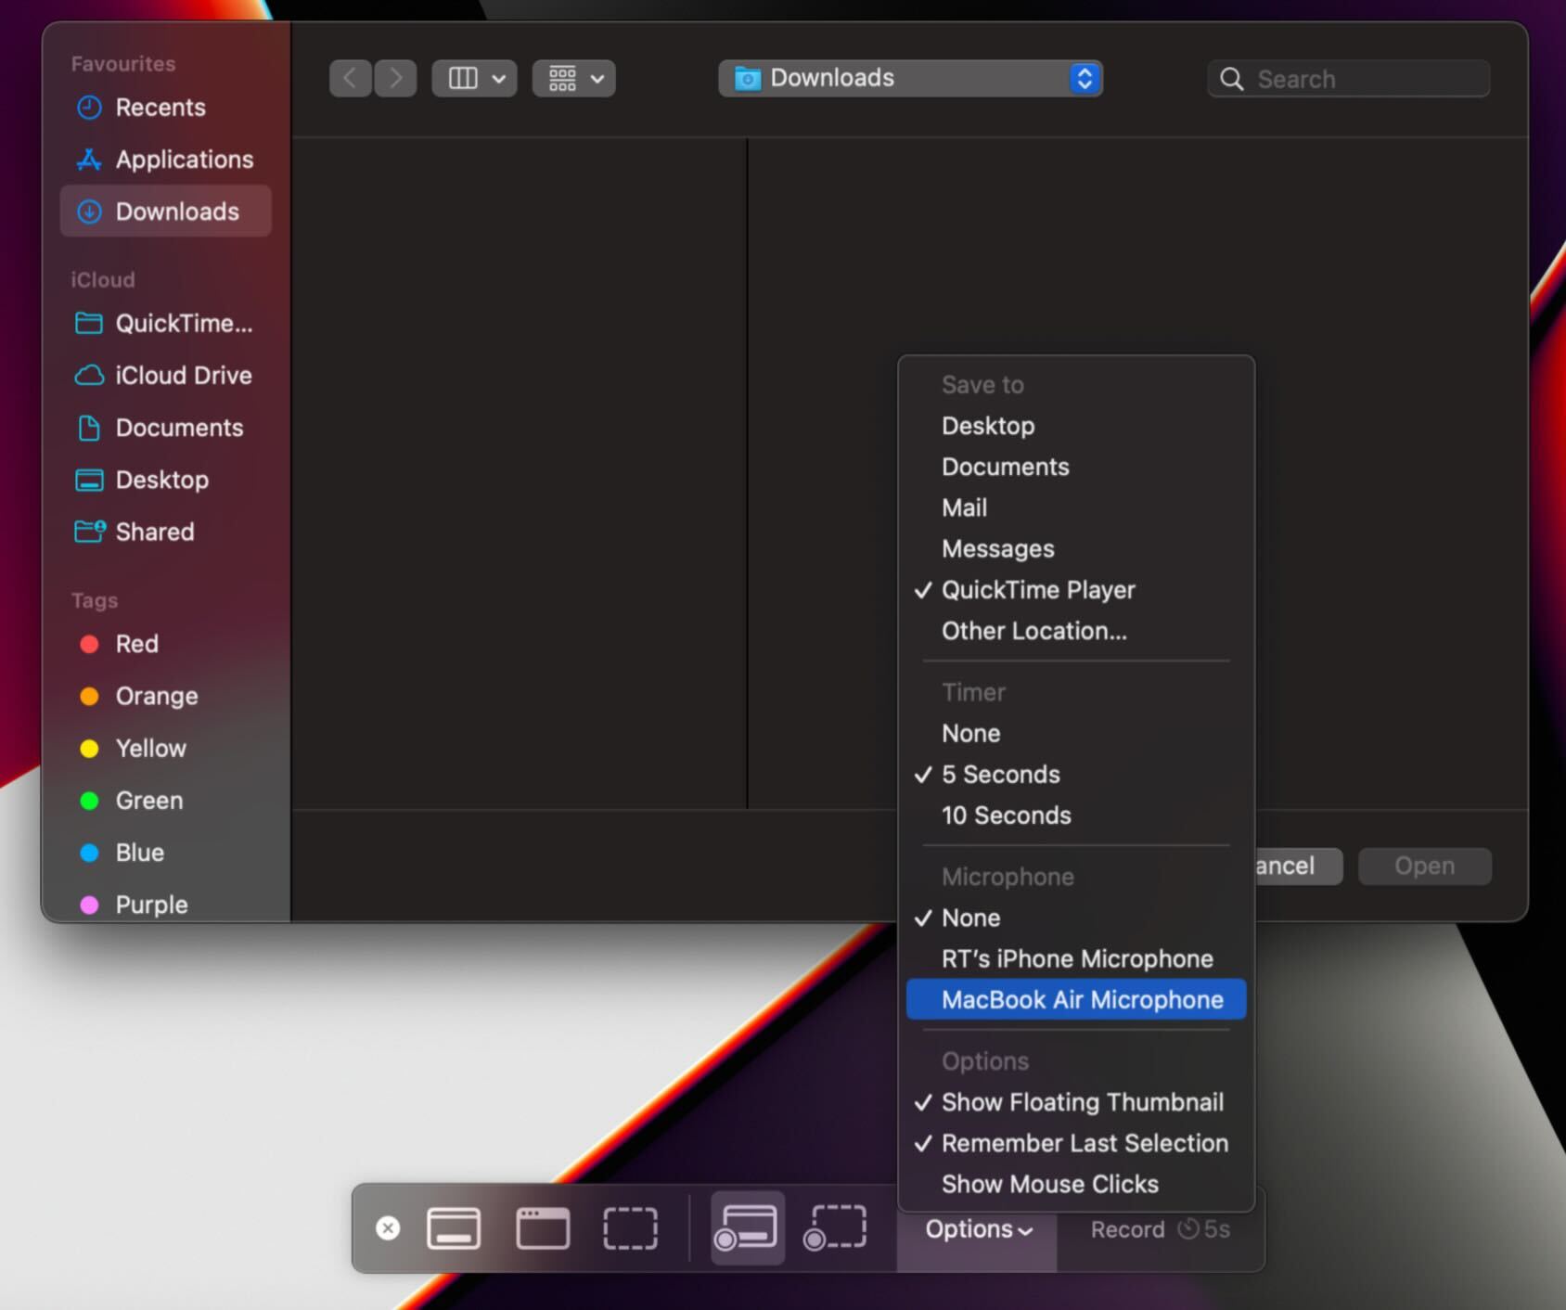Viewport: 1566px width, 1310px height.
Task: Filter by the Green tag
Action: pyautogui.click(x=166, y=800)
